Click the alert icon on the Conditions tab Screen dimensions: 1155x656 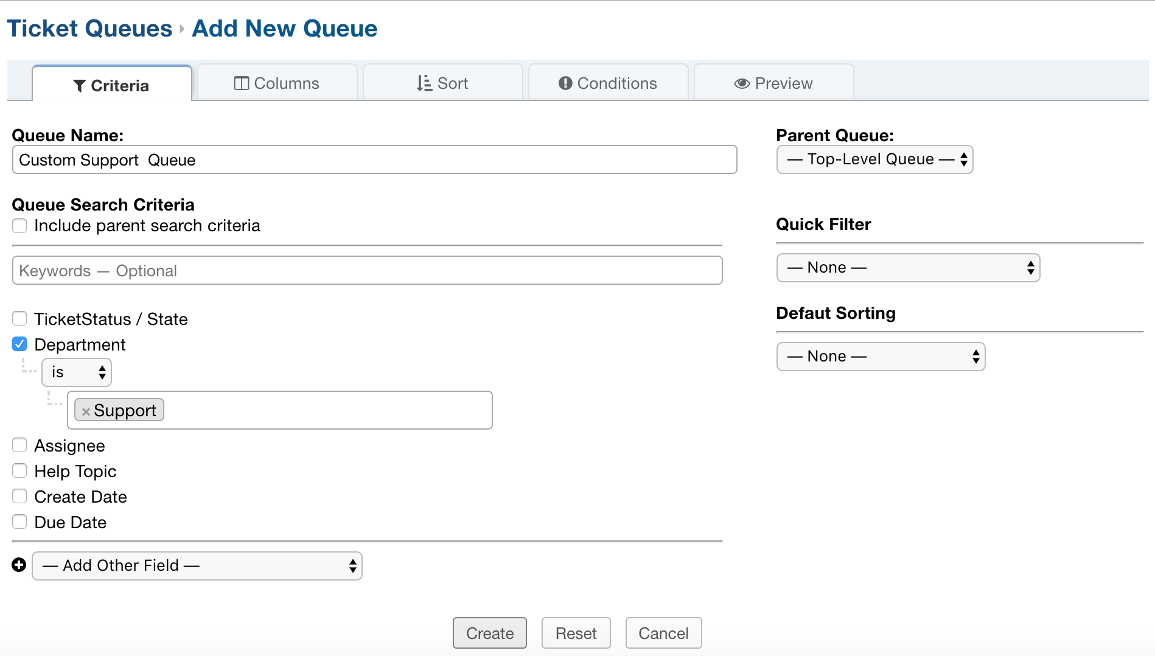(x=565, y=83)
